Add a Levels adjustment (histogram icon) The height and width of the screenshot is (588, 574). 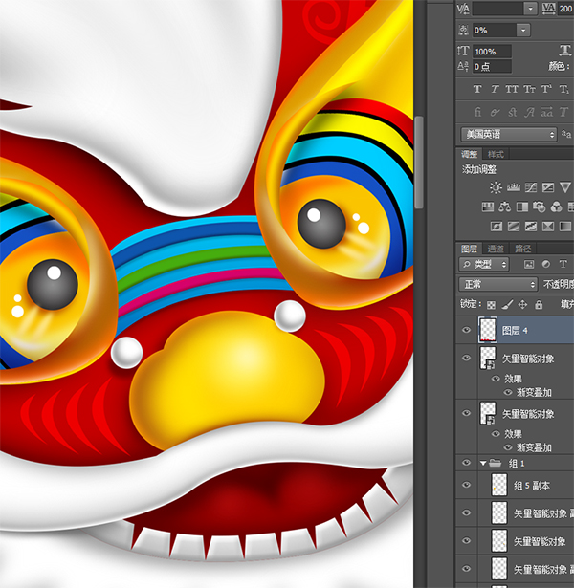pyautogui.click(x=513, y=187)
